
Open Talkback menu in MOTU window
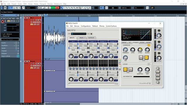click(x=95, y=26)
